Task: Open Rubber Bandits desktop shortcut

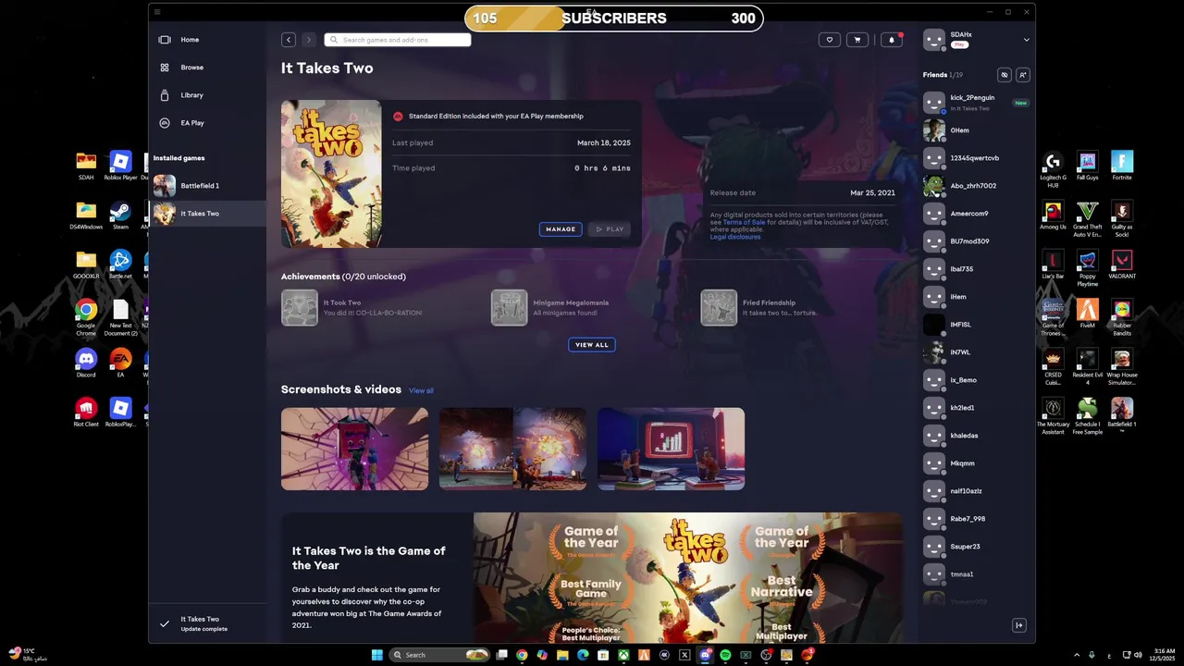Action: point(1122,317)
